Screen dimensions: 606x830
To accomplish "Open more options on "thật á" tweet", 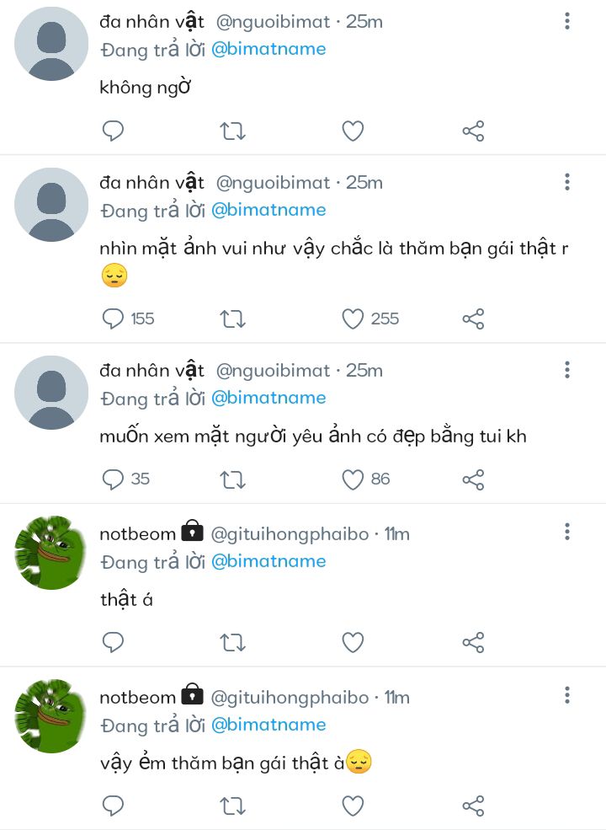I will point(567,532).
